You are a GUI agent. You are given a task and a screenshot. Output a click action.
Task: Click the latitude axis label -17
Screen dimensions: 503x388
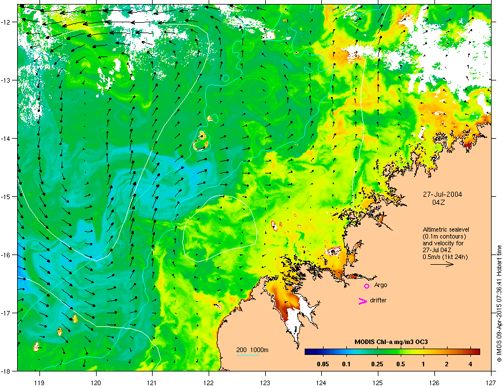click(6, 313)
